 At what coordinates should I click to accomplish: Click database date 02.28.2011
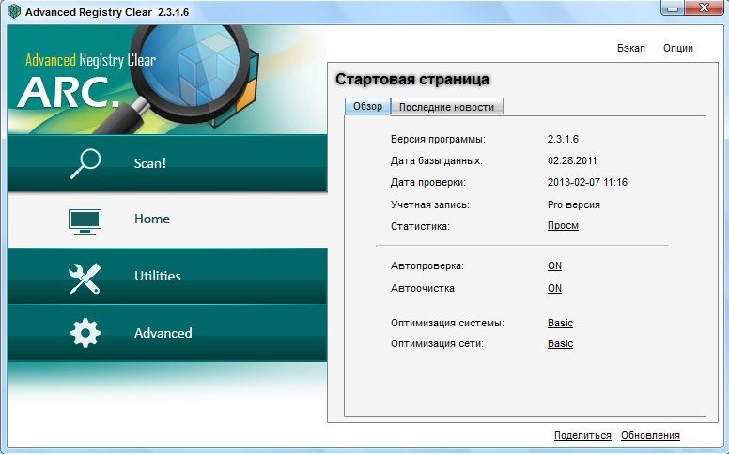[572, 160]
